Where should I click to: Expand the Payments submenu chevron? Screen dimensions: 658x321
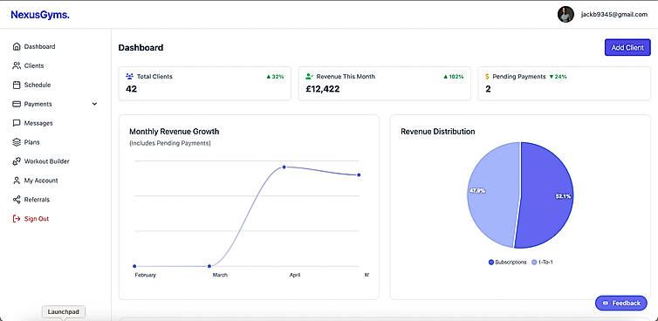(94, 104)
